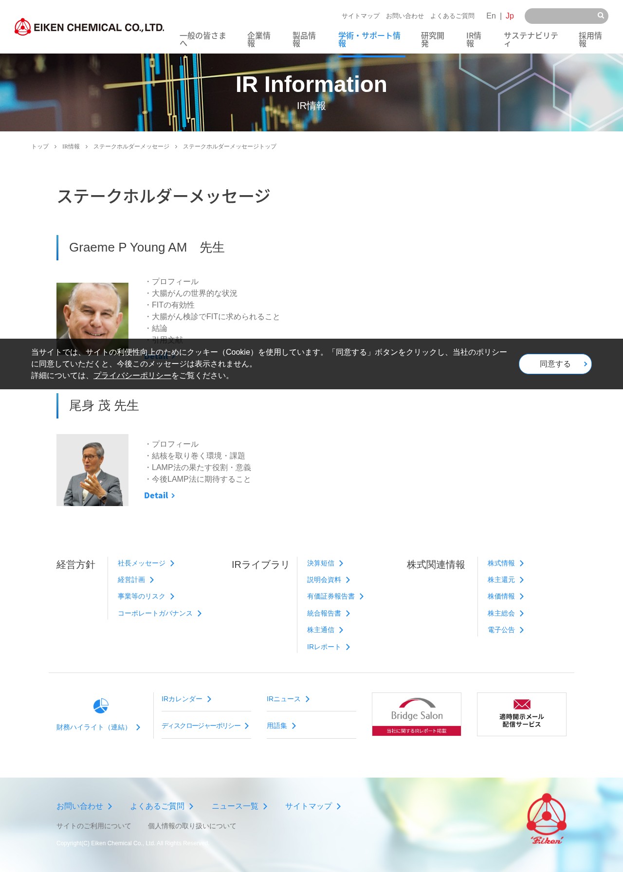623x872 pixels.
Task: Click the Eiken Chemical header logo
Action: click(x=90, y=27)
